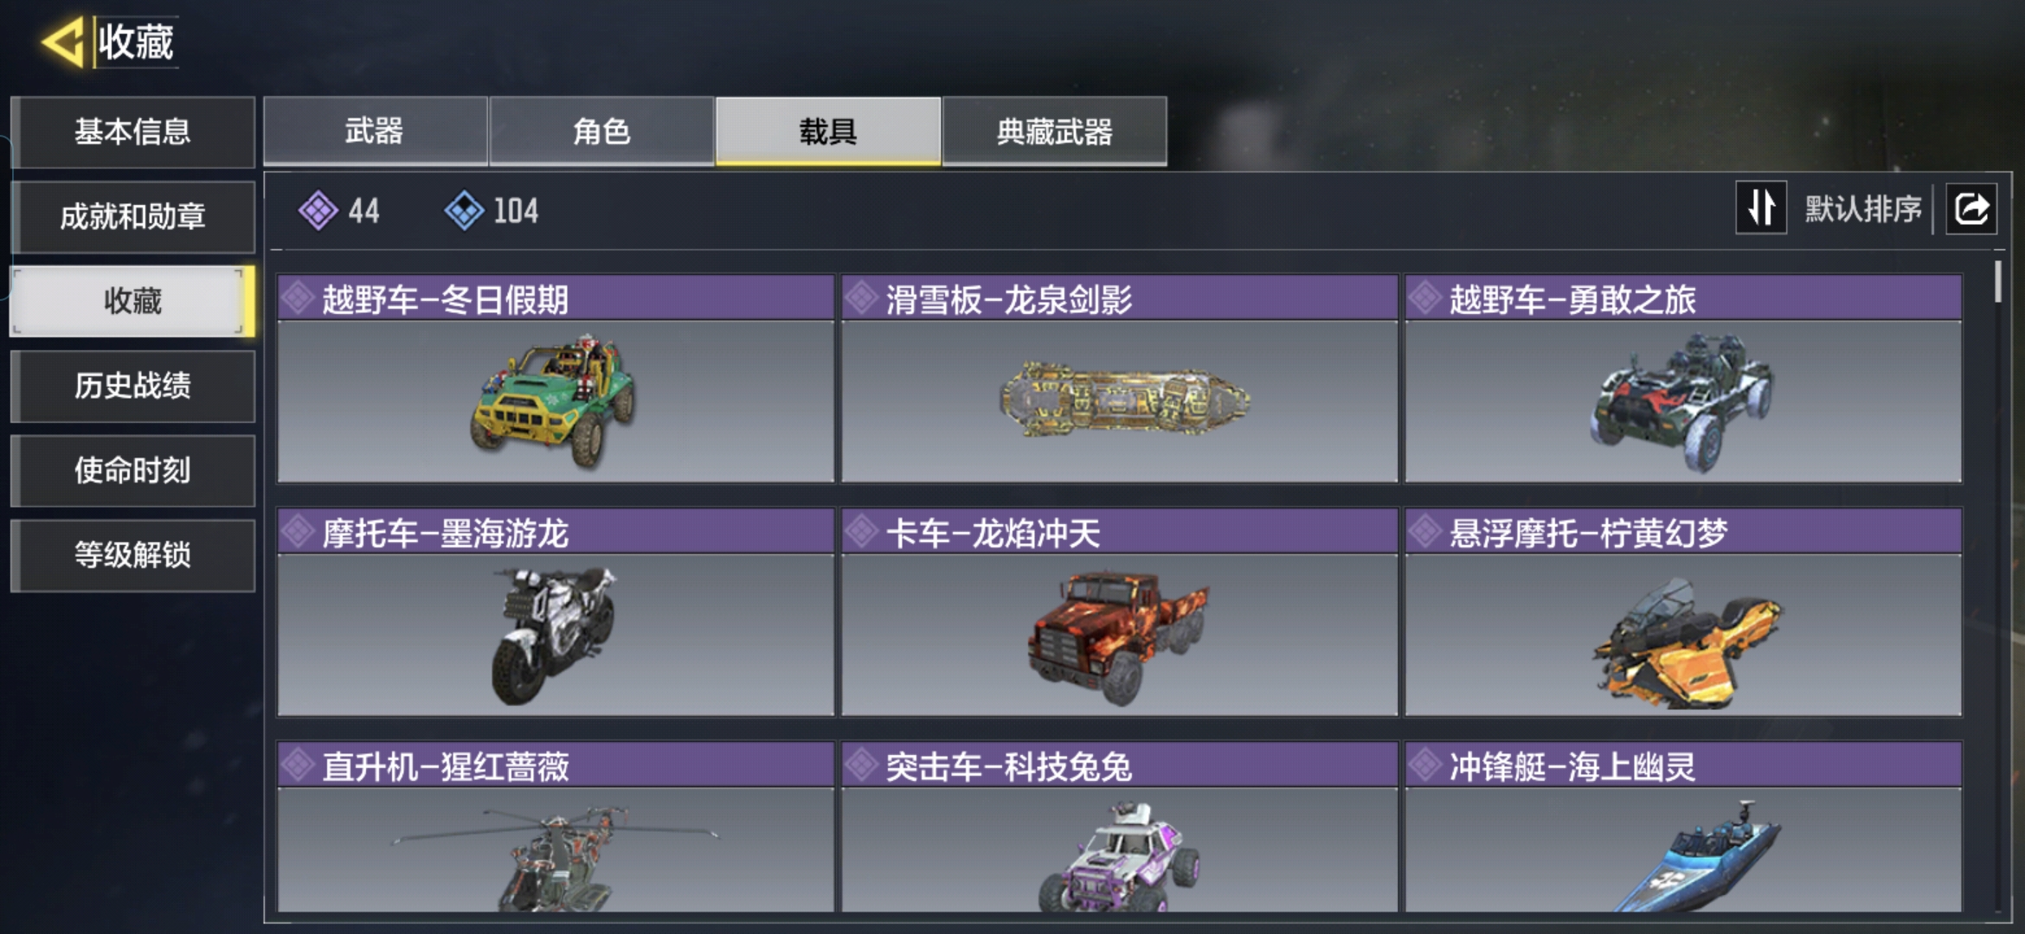Select the 越野车-冬日假期 vehicle thumbnail
This screenshot has width=2025, height=934.
coord(556,401)
